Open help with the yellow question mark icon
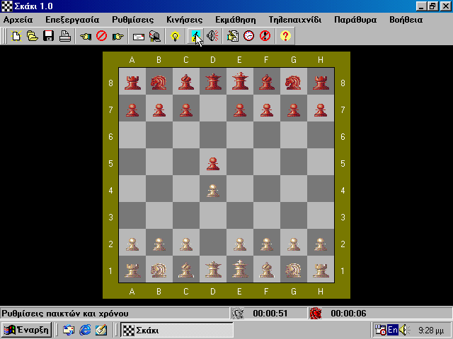 pos(285,36)
